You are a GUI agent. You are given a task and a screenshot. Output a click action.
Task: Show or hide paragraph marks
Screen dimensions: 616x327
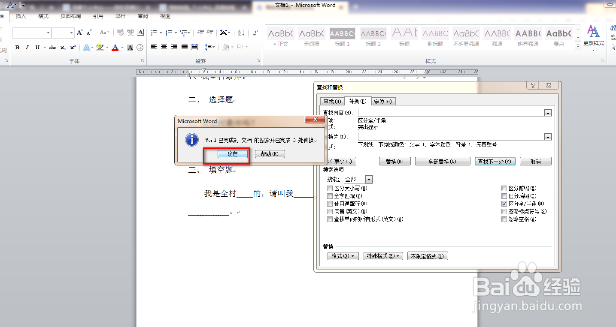point(256,33)
